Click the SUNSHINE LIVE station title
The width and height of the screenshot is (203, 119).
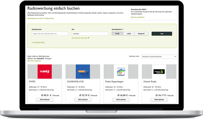point(75,82)
